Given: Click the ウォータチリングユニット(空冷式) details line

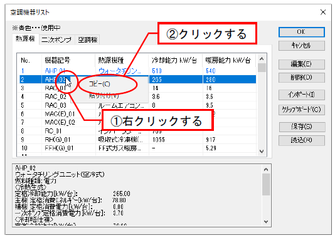Looking at the screenshot, I should [x=60, y=175].
